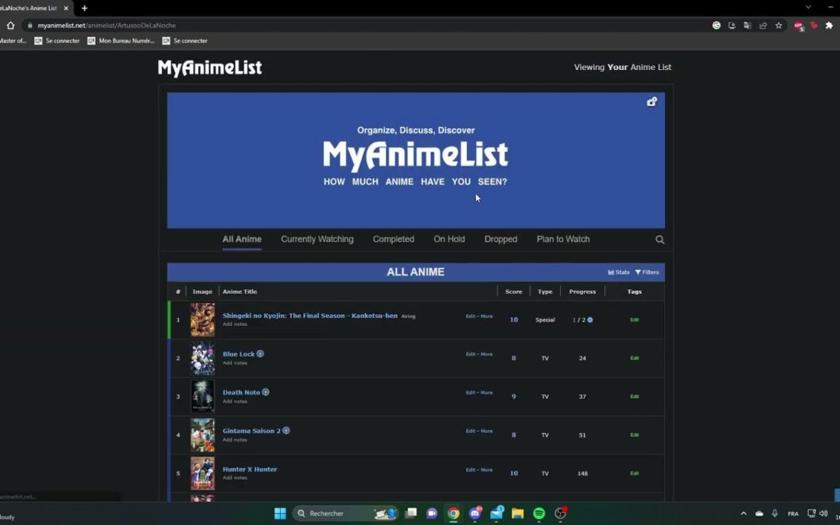Viewport: 840px width, 525px height.
Task: Sort by the Score column header
Action: [x=513, y=292]
